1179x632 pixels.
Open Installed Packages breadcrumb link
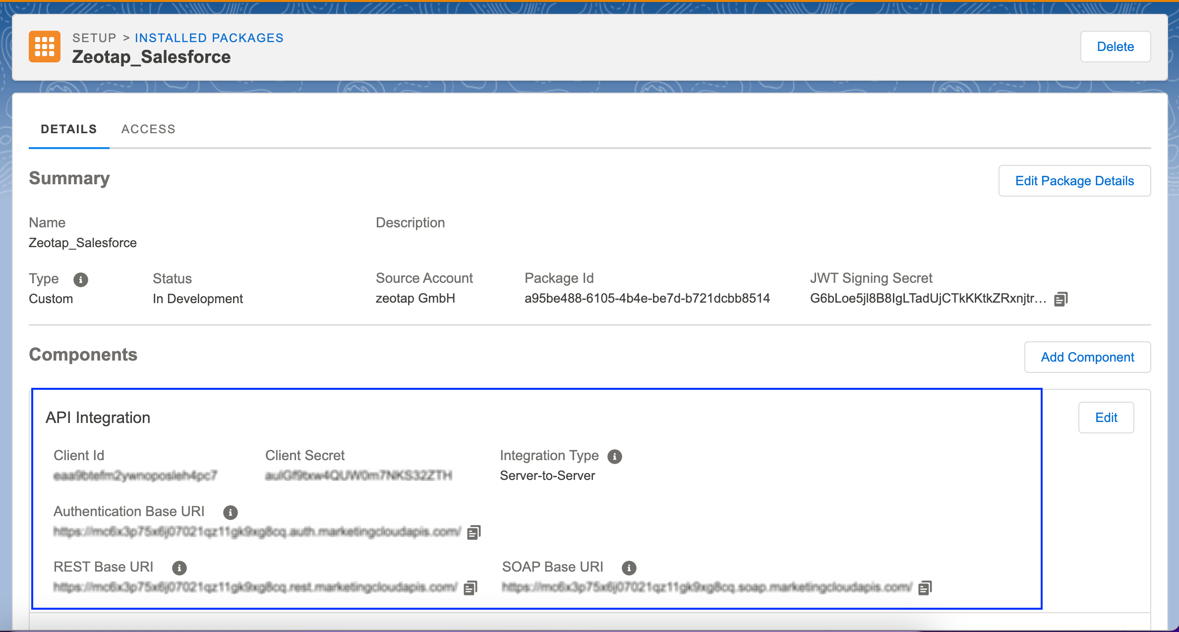coord(209,38)
